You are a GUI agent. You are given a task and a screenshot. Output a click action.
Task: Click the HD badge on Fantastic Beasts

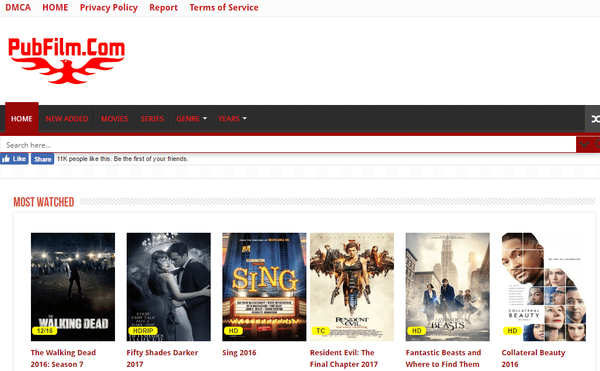click(x=417, y=331)
